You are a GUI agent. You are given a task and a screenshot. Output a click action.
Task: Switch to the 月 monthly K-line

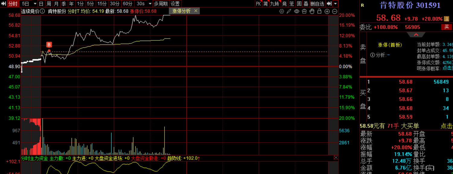pyautogui.click(x=56, y=4)
